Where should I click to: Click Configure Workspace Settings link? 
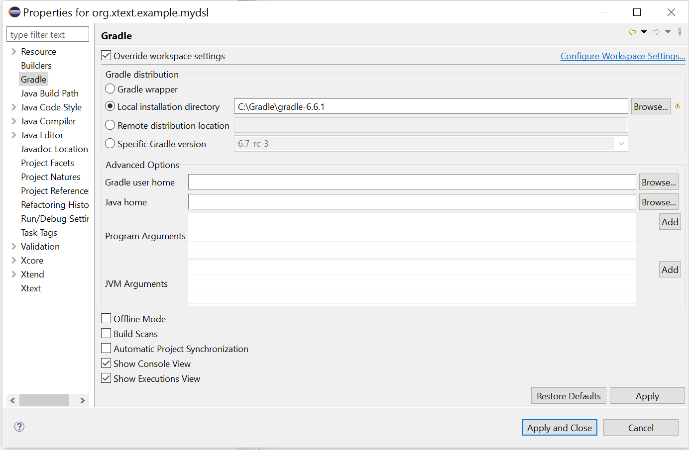click(623, 56)
